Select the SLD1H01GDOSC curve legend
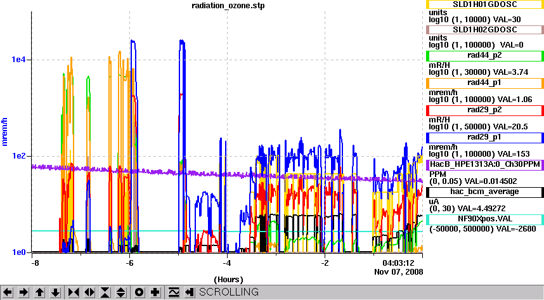The width and height of the screenshot is (544, 300). coord(484,4)
